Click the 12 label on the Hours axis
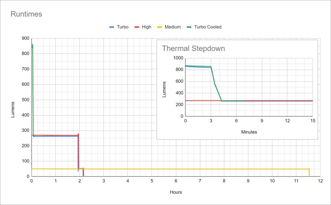Viewport: 331px width, 205px height. 320,181
